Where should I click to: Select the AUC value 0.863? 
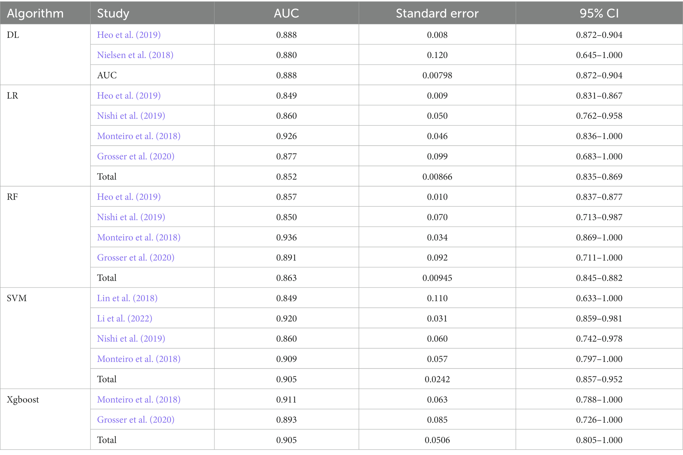coord(286,278)
